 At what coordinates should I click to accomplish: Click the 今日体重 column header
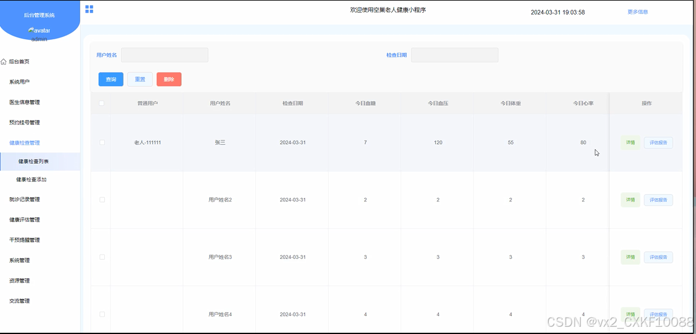[x=510, y=103]
